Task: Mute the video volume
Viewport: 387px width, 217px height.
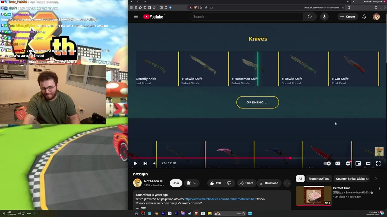Action: click(x=155, y=163)
